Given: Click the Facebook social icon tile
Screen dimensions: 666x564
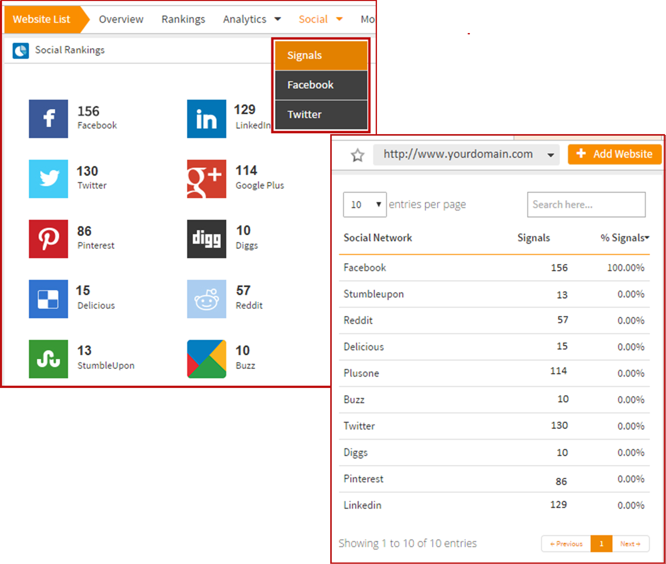Looking at the screenshot, I should [48, 119].
